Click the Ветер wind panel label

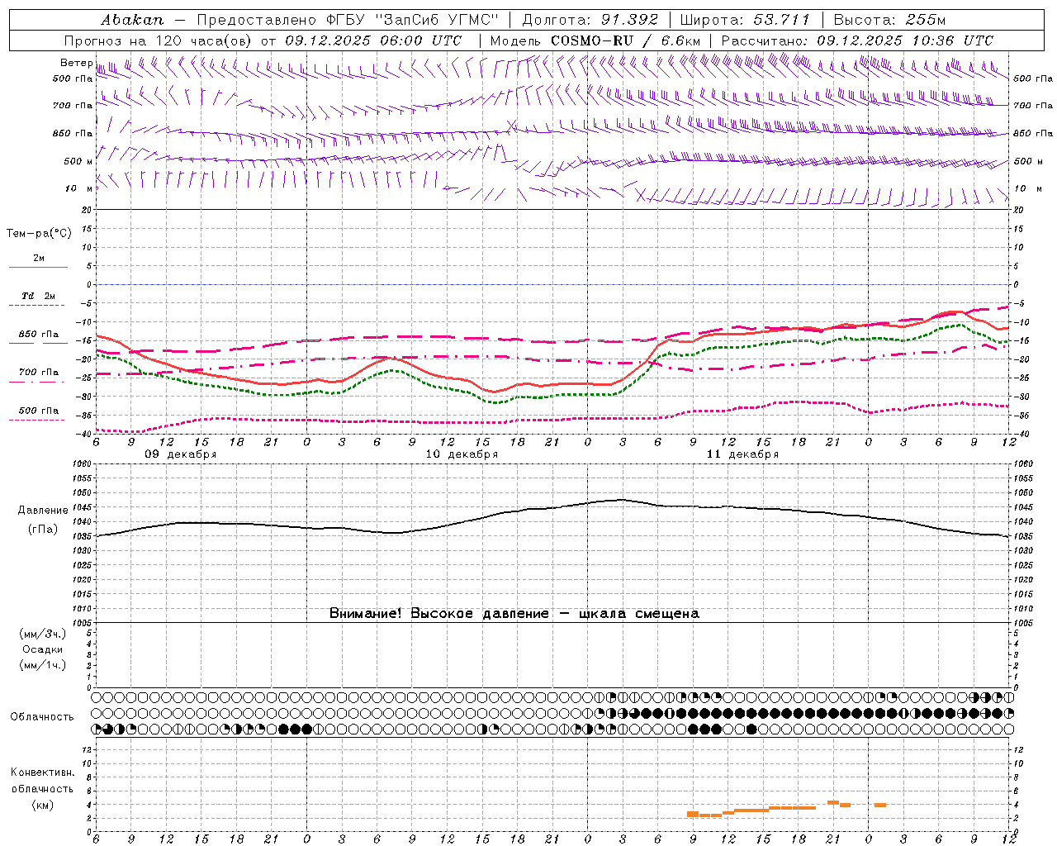(x=76, y=63)
